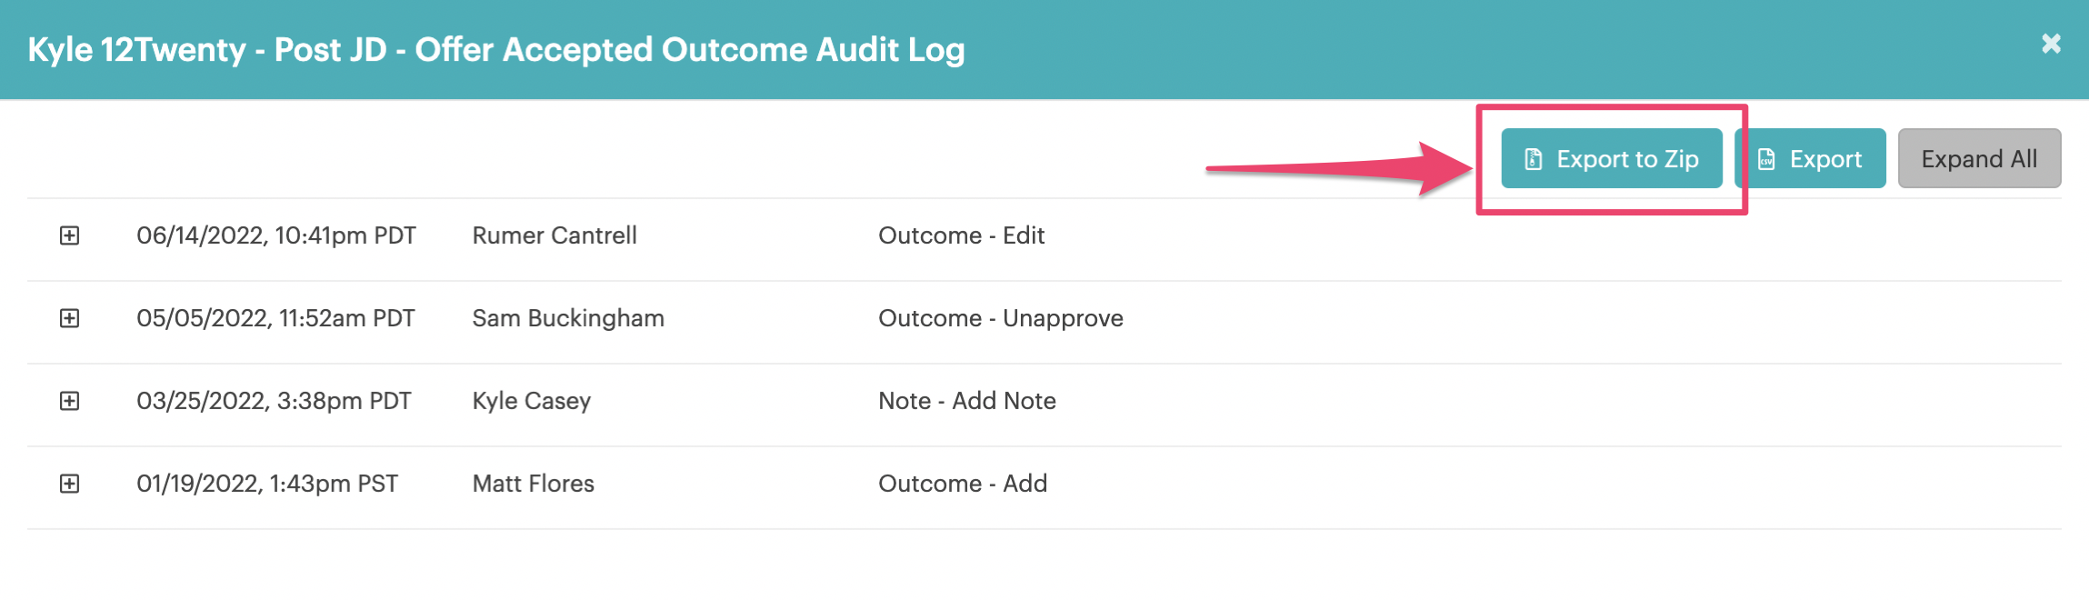Close the Outcome Audit Log dialog
The height and width of the screenshot is (600, 2089).
(2051, 44)
